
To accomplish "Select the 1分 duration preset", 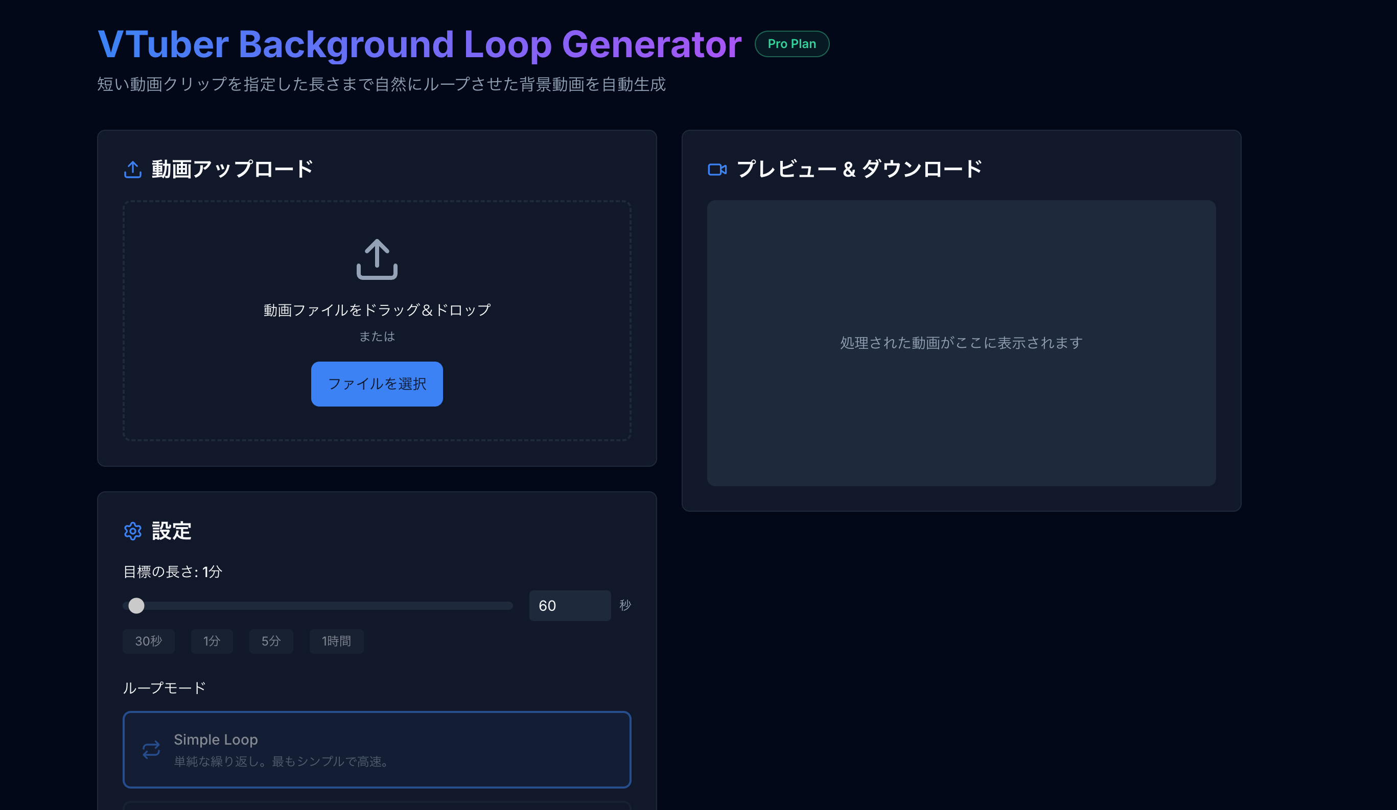I will (212, 641).
